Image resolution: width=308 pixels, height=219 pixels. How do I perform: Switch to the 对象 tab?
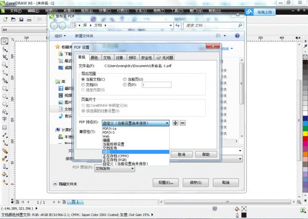(x=120, y=57)
